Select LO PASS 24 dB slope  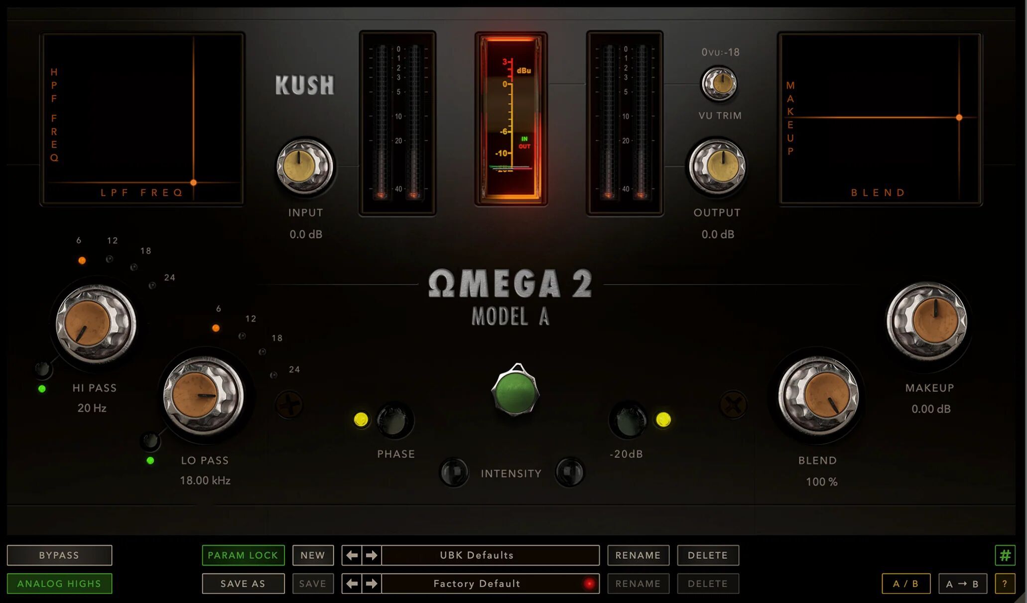click(273, 375)
